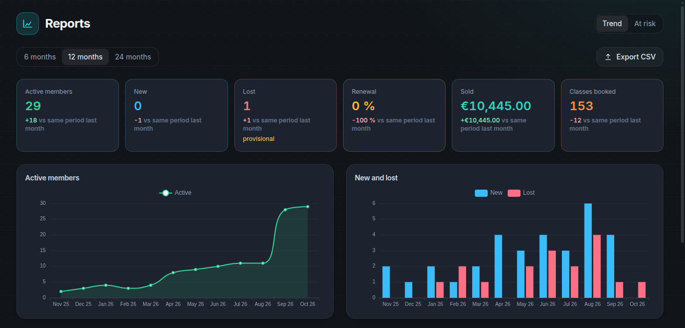Export the report as CSV
This screenshot has height=328, width=685.
(x=630, y=57)
